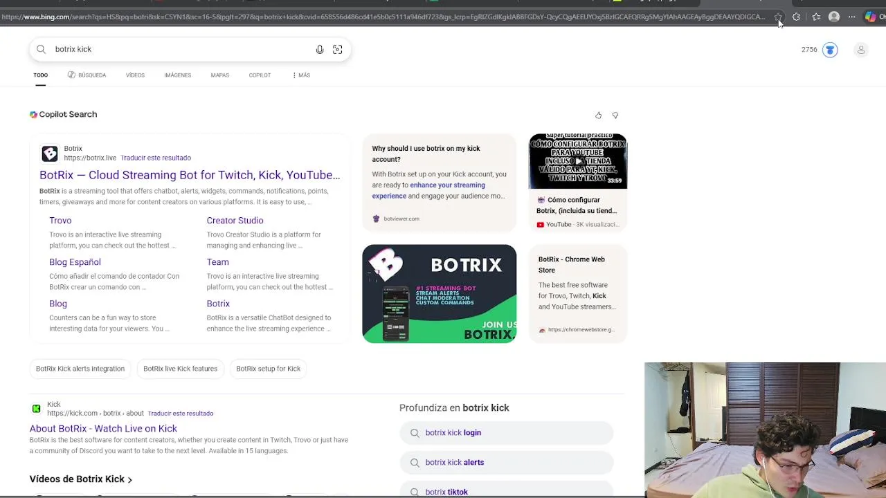This screenshot has height=498, width=886.
Task: Switch to the VÍDEOS tab
Action: [135, 75]
